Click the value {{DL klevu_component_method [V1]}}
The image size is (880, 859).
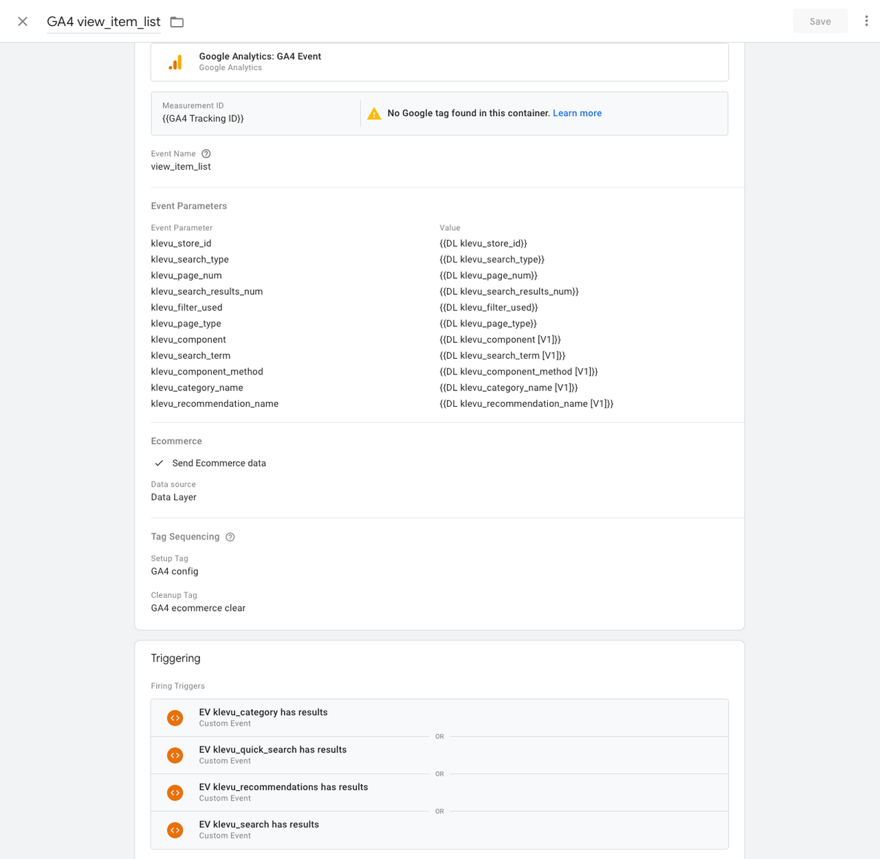pos(519,372)
